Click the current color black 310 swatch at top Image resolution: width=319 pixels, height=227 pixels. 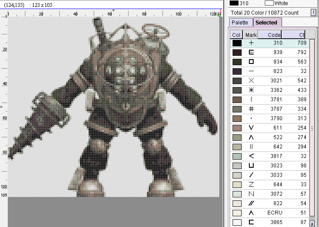[234, 3]
